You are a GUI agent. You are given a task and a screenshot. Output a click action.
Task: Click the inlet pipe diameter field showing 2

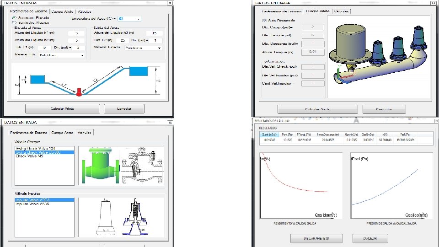pos(78,48)
